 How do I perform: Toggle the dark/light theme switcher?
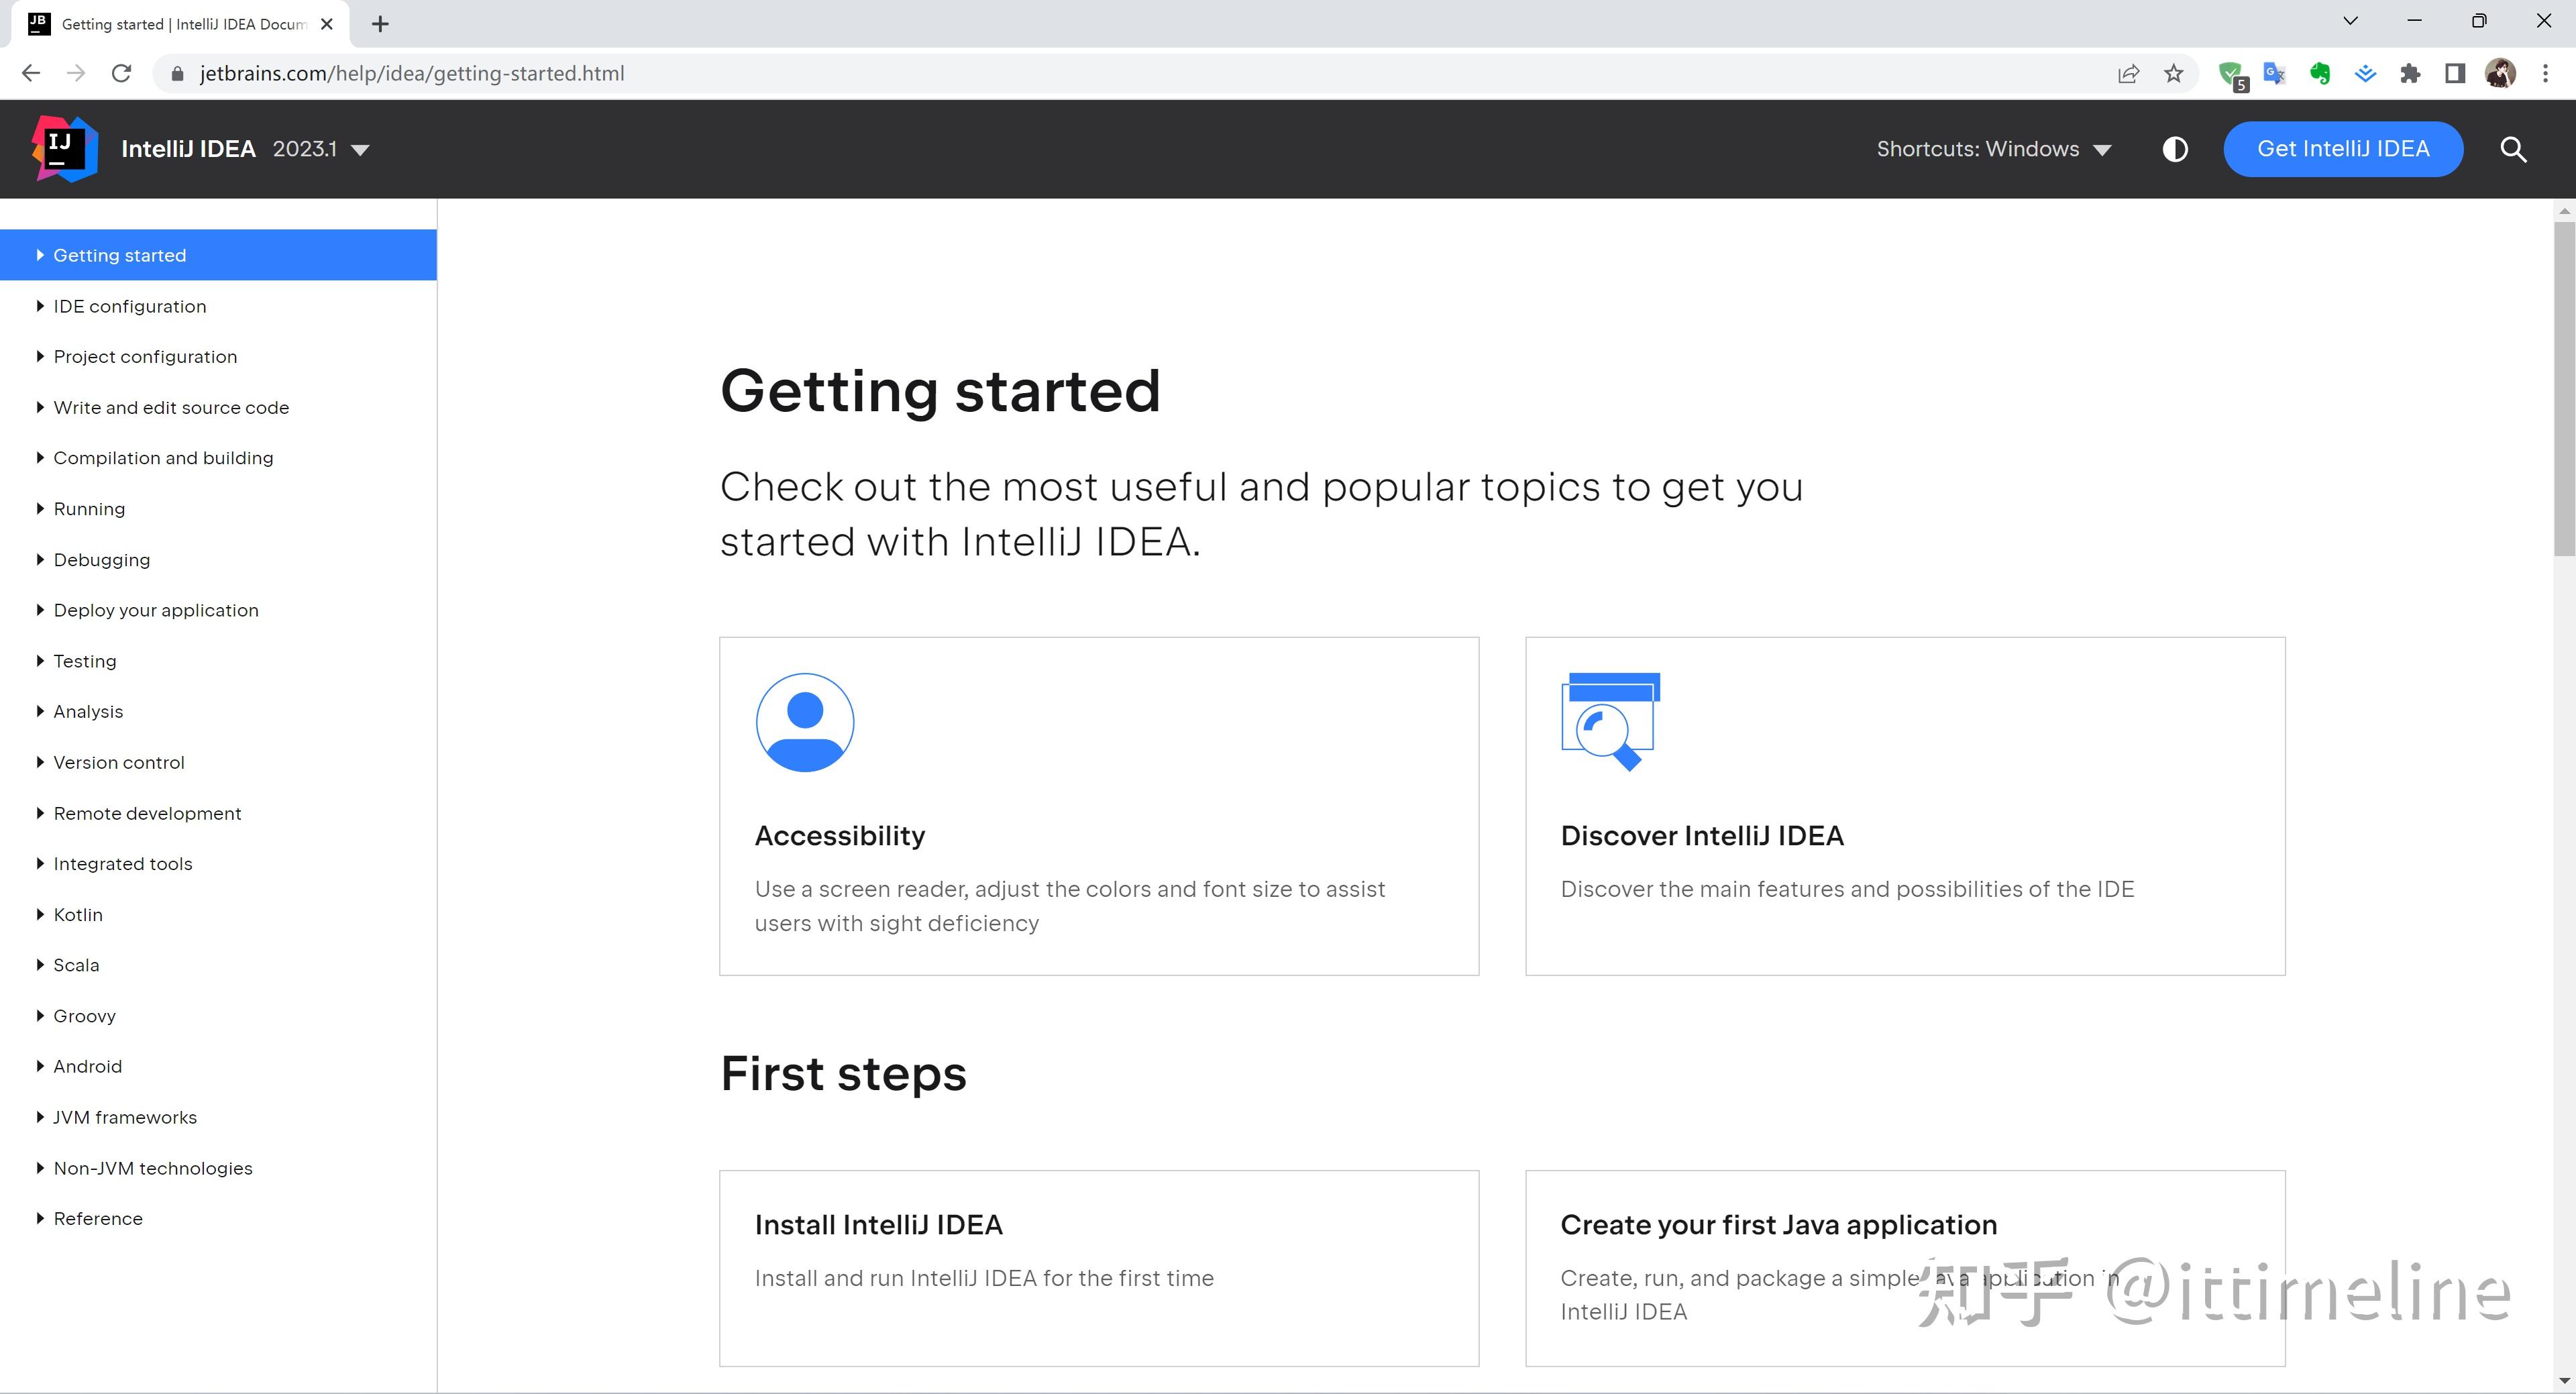click(x=2174, y=149)
